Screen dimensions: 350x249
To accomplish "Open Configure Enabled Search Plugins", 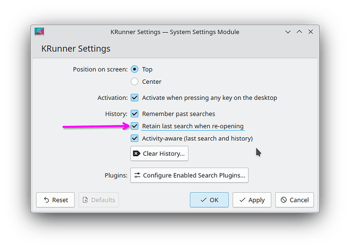I will pos(189,175).
